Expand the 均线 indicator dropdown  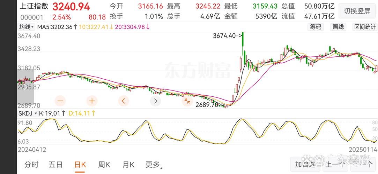coord(27,27)
